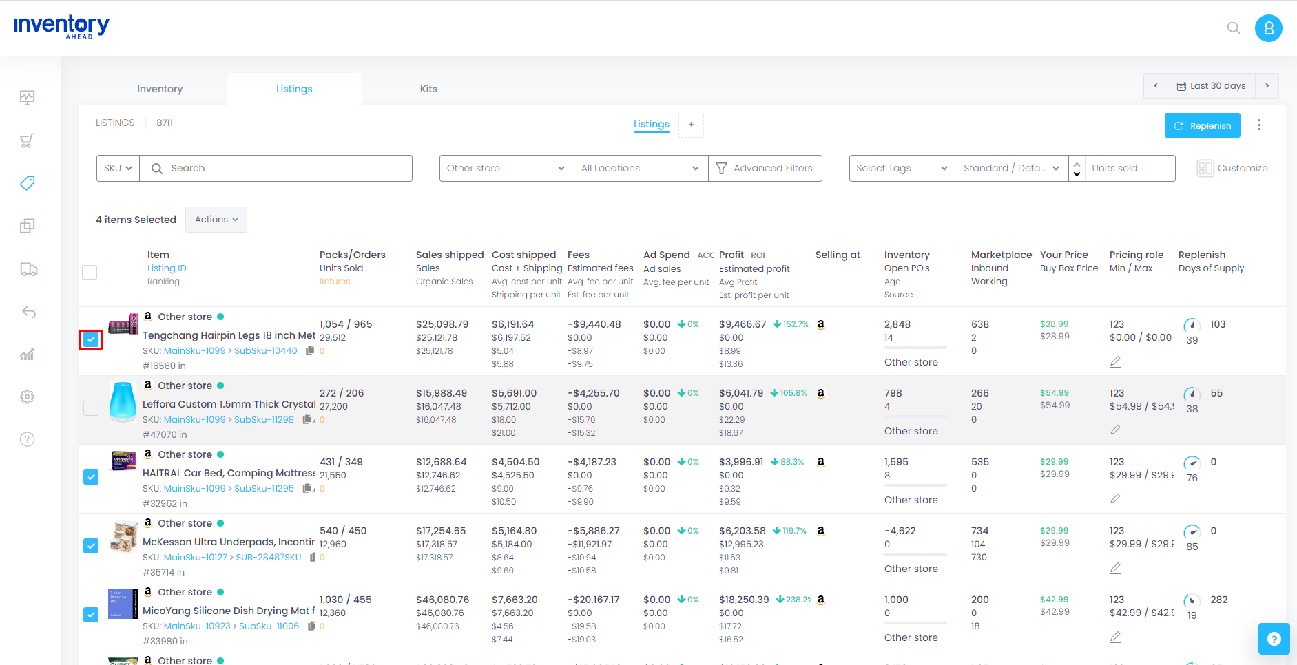Open SubSku-11298 link

coord(264,419)
